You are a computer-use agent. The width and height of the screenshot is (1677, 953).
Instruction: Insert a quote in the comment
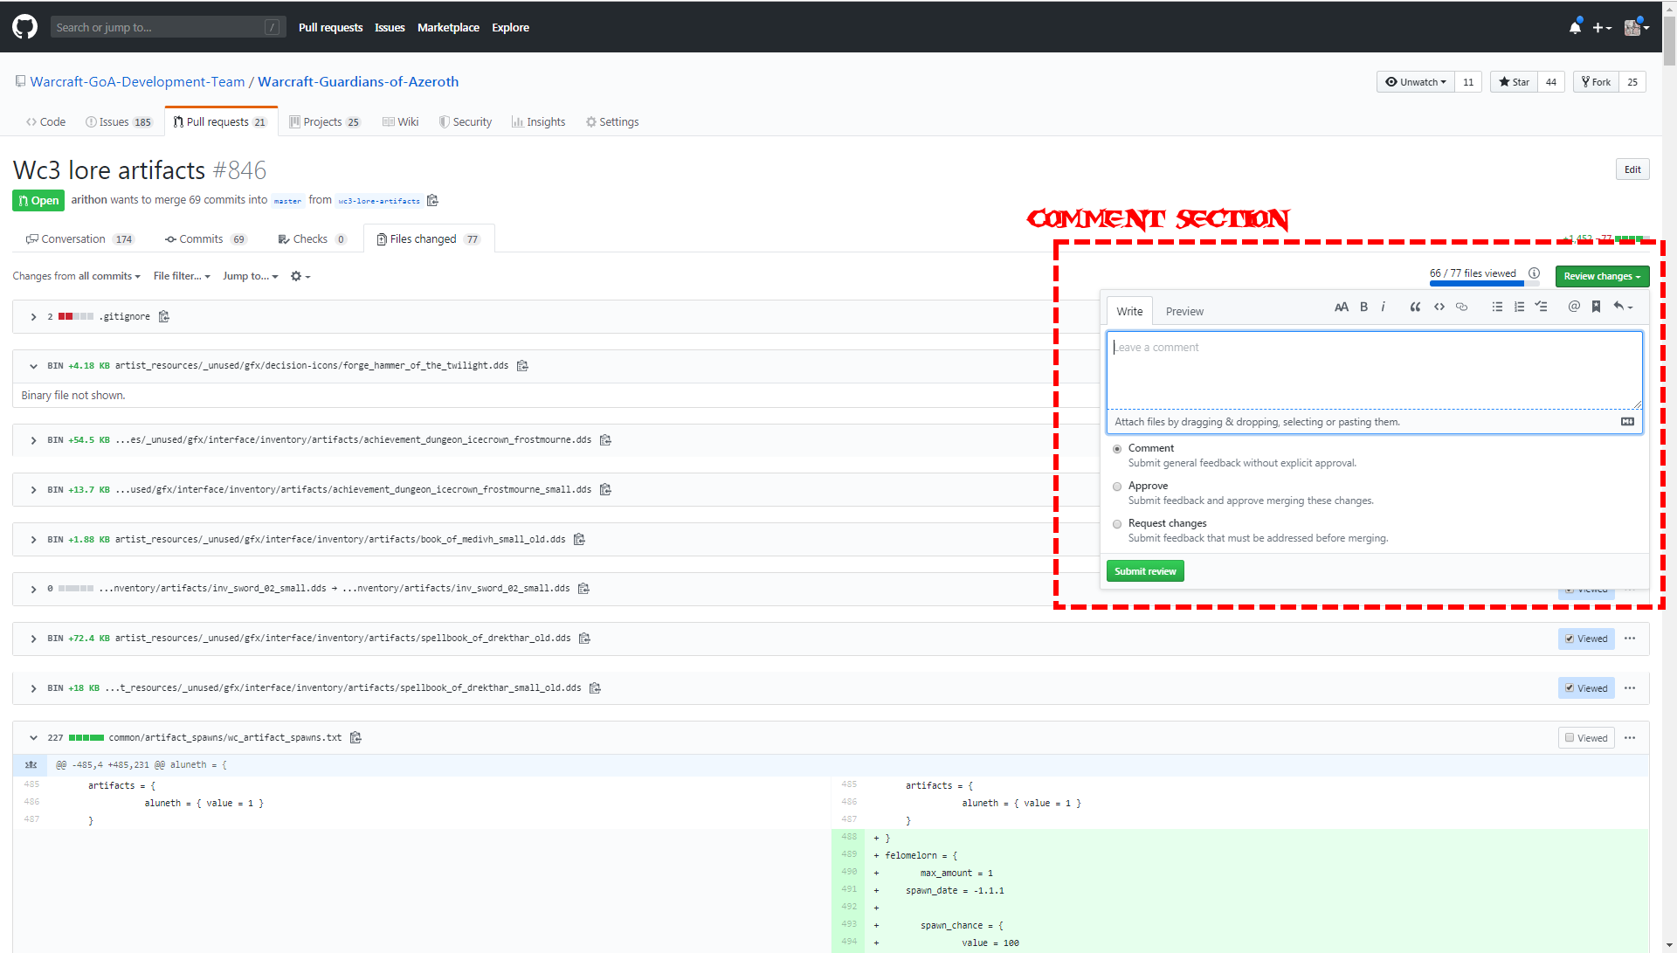[1415, 307]
